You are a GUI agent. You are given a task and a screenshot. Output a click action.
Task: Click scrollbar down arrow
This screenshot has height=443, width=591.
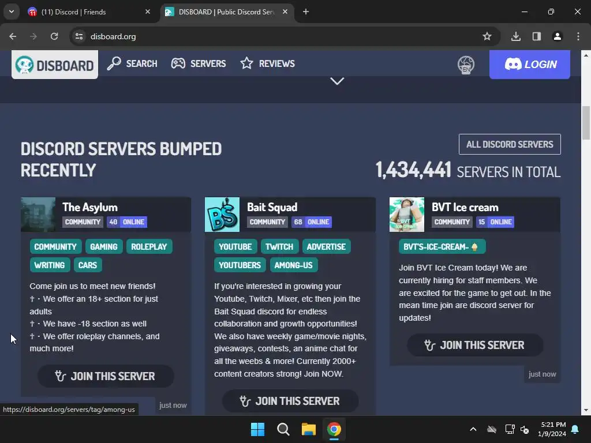tap(586, 411)
